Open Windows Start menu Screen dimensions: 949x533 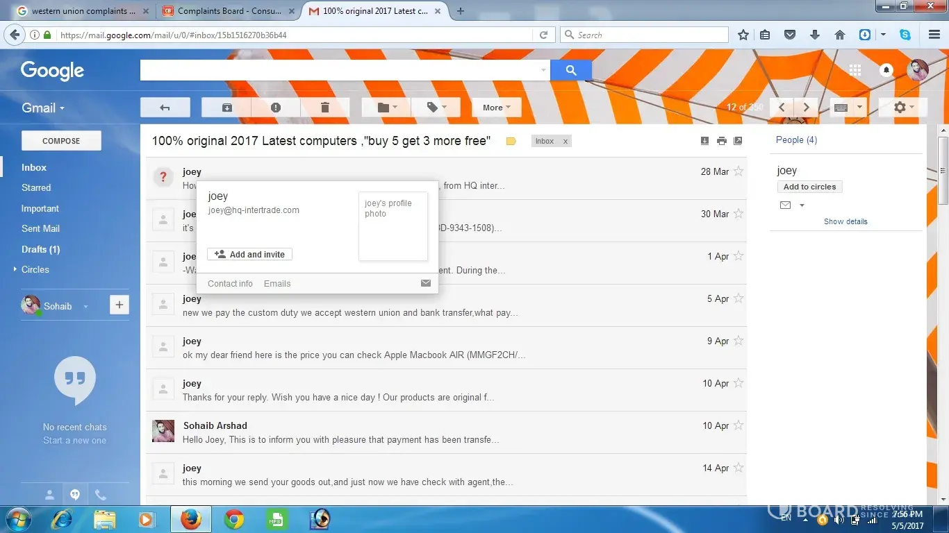pos(17,518)
